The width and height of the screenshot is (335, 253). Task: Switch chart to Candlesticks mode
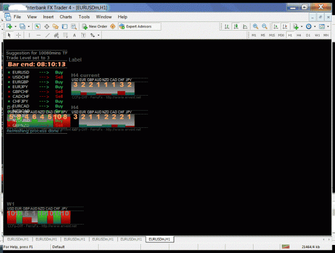(236, 26)
